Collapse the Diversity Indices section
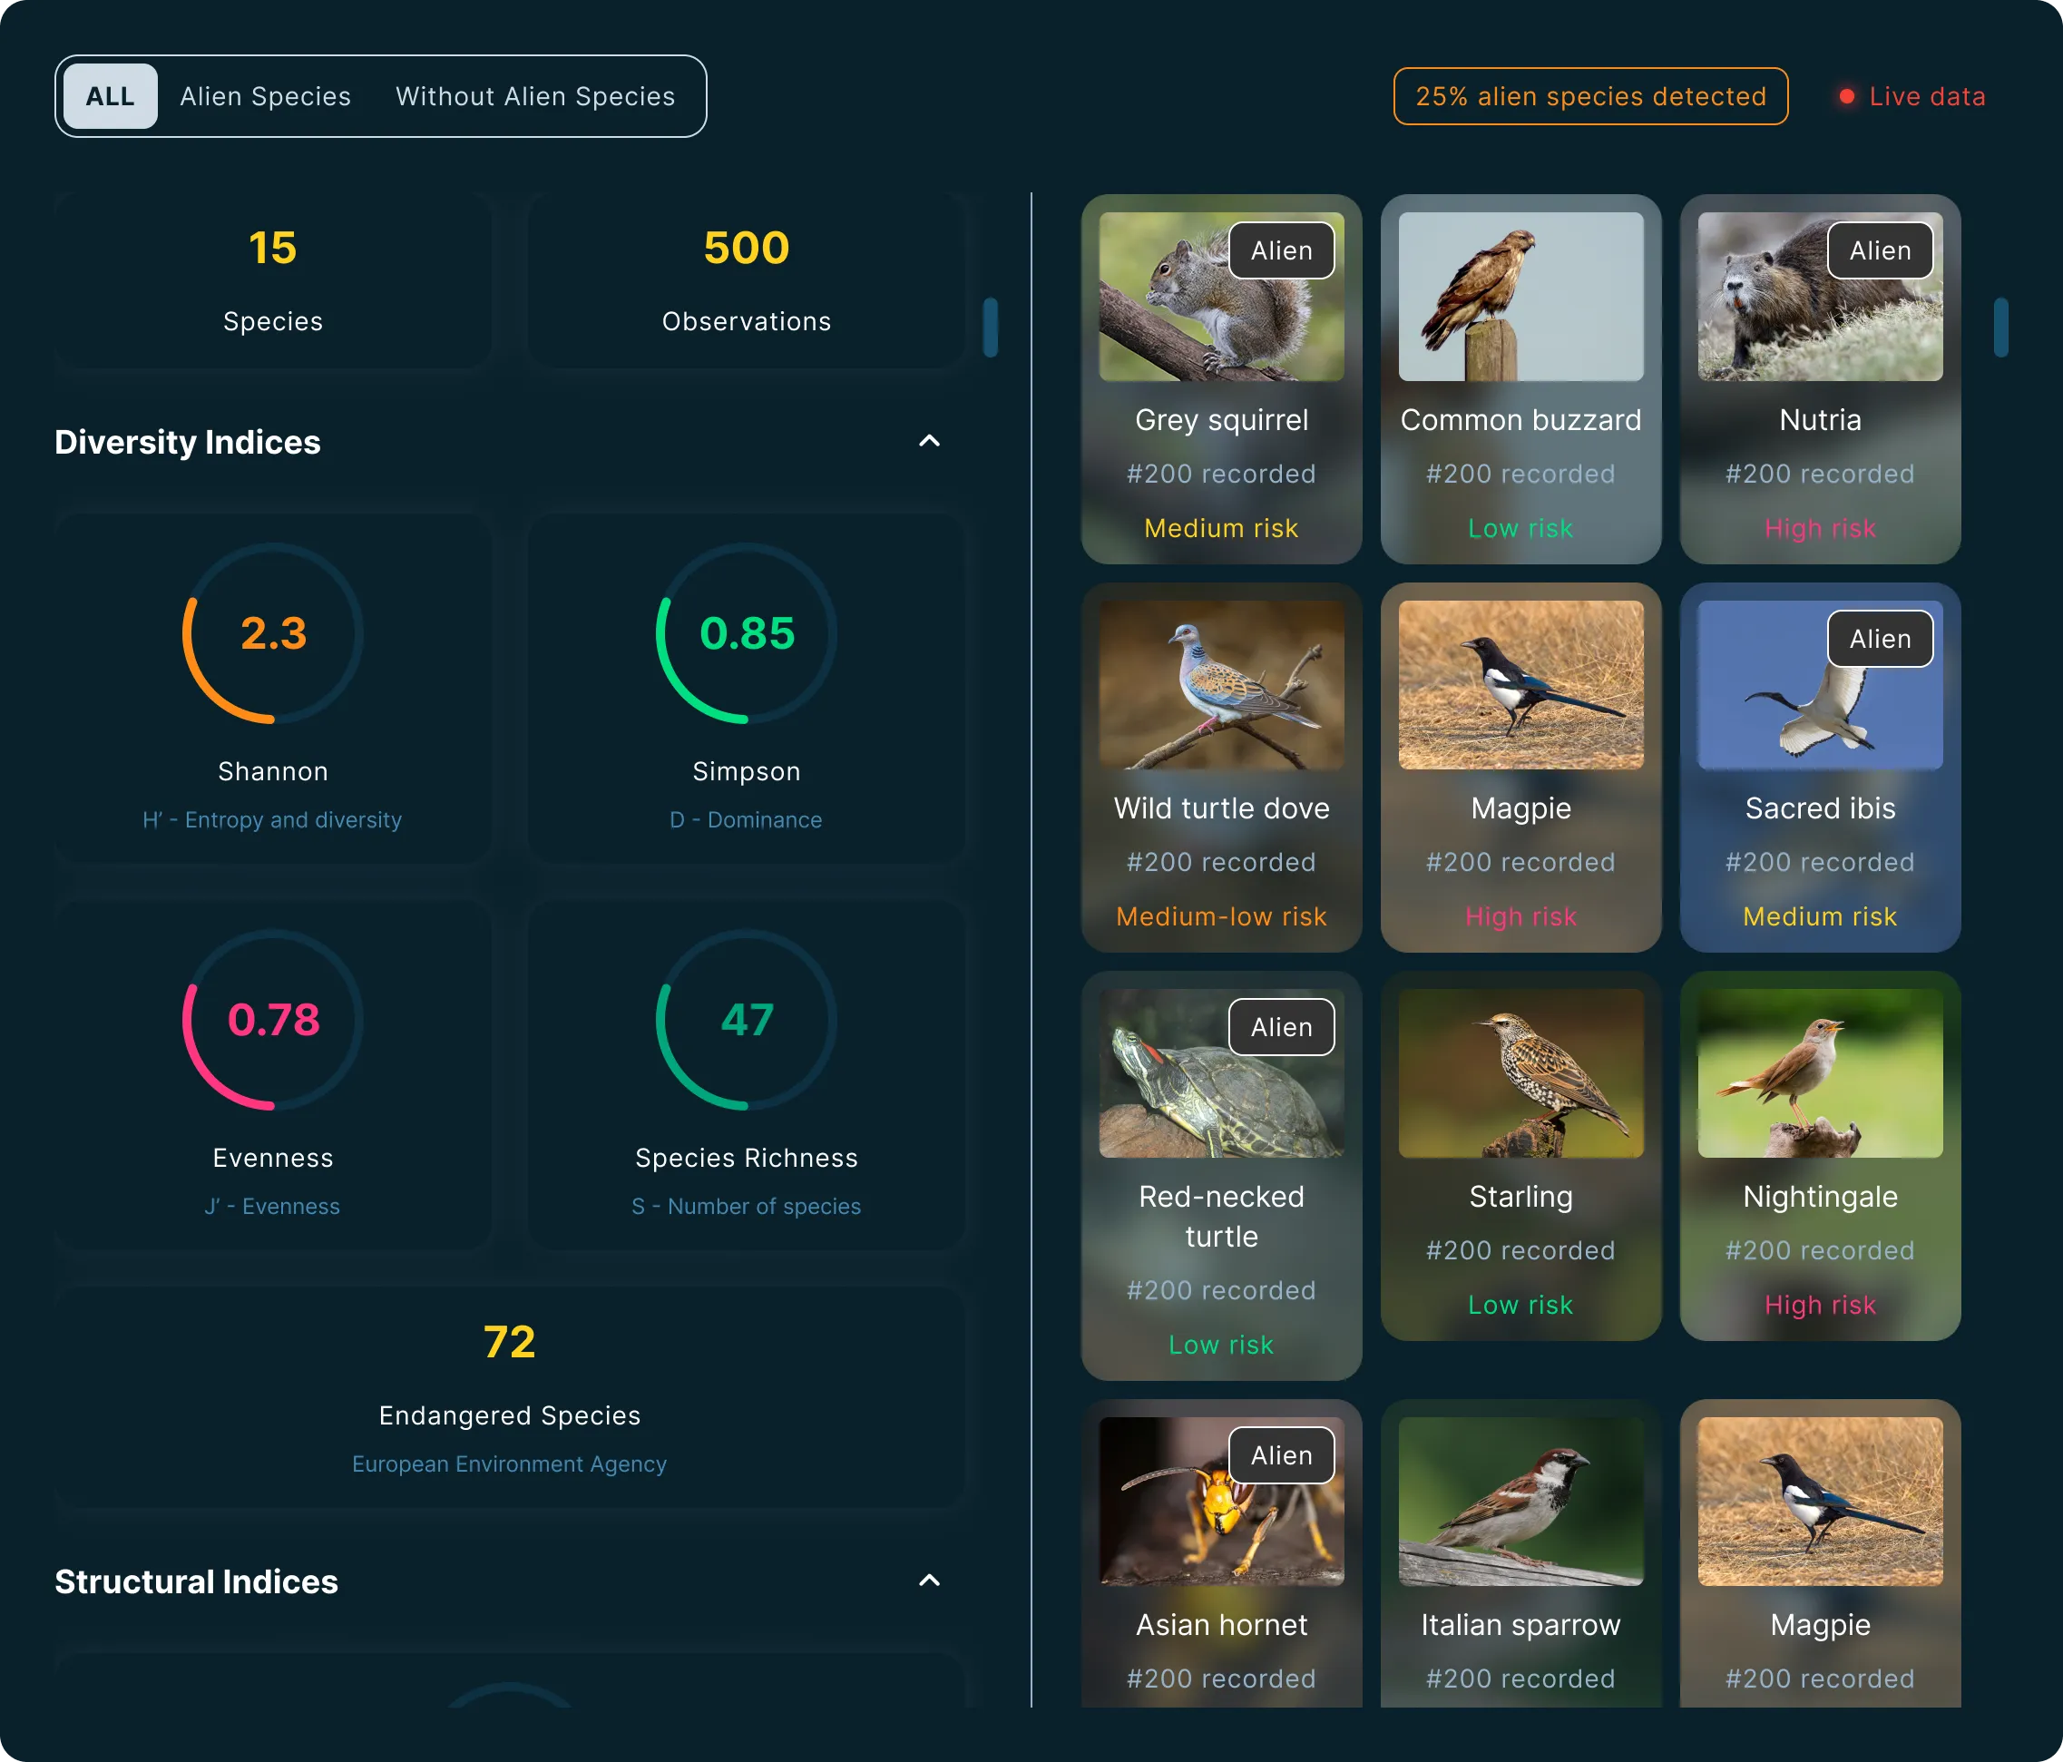 (929, 441)
